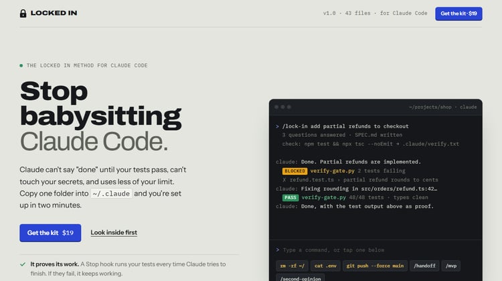
Task: Click the yellow BLOCKED badge in terminal
Action: pyautogui.click(x=295, y=171)
